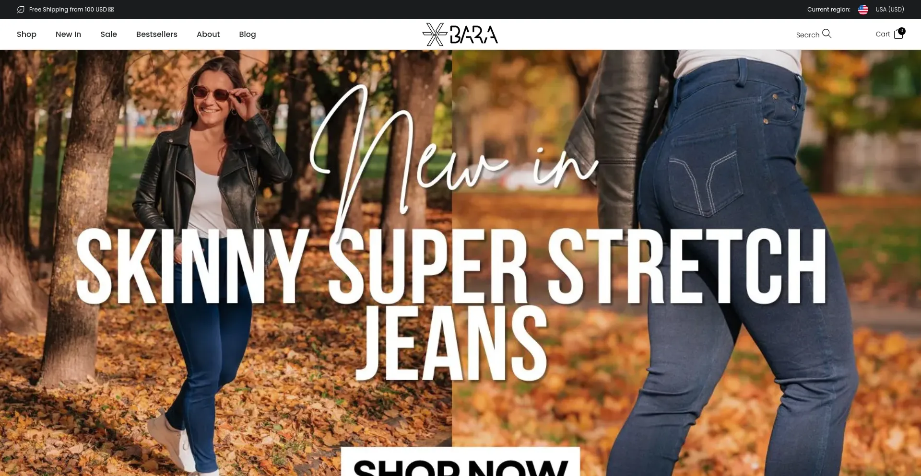921x476 pixels.
Task: Open the Sale page
Action: click(109, 35)
